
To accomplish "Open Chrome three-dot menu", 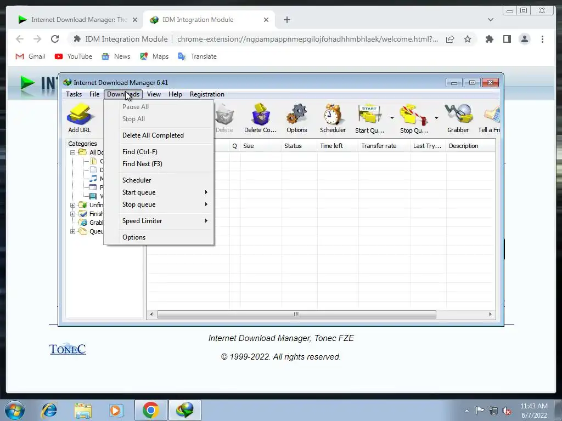I will point(542,39).
